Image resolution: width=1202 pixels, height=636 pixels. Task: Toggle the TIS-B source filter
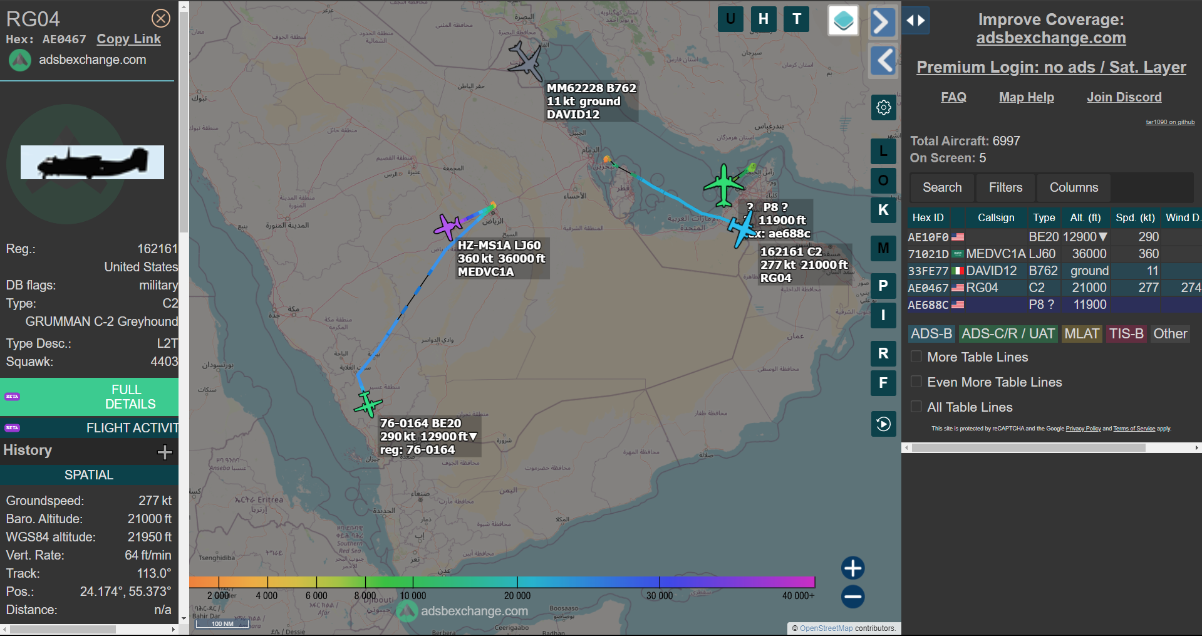point(1126,334)
